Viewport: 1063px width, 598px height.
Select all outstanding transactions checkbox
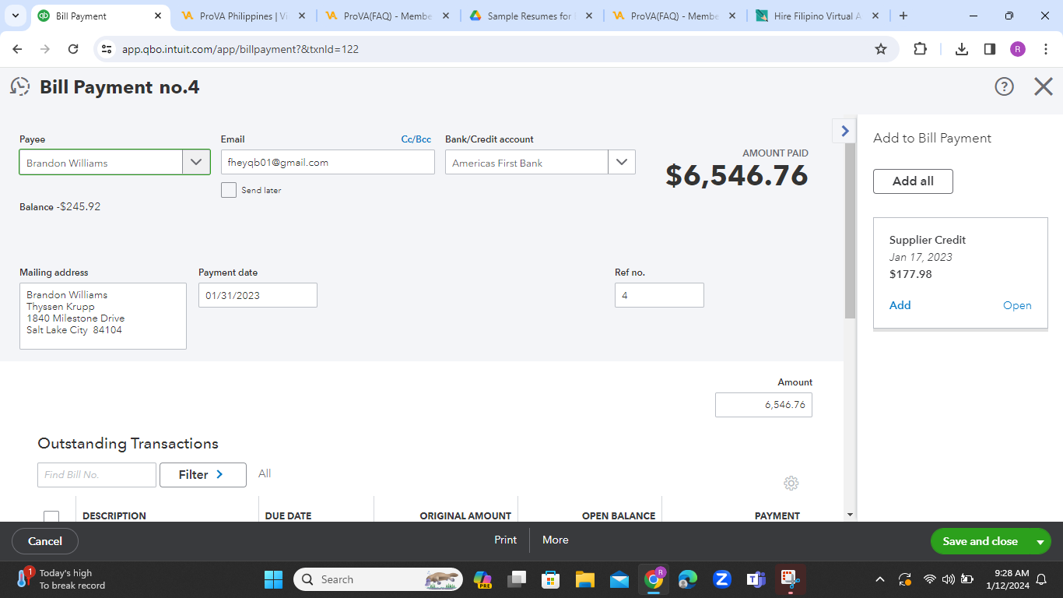click(51, 516)
